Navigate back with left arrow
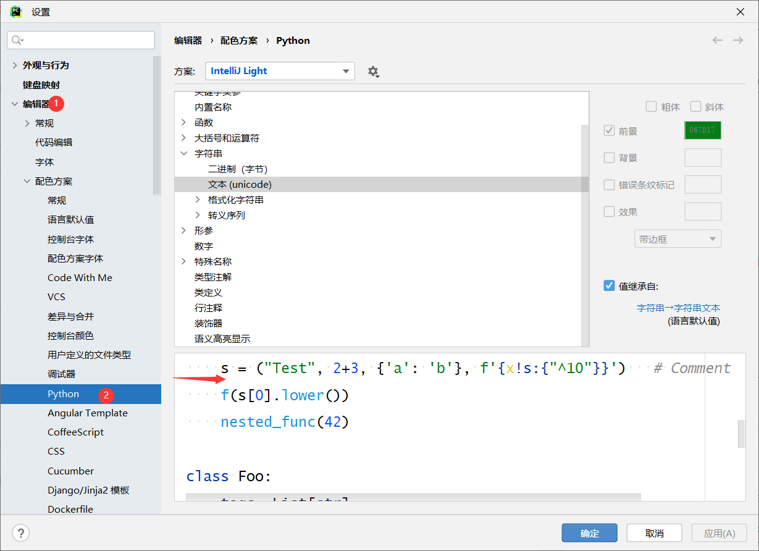 coord(717,40)
